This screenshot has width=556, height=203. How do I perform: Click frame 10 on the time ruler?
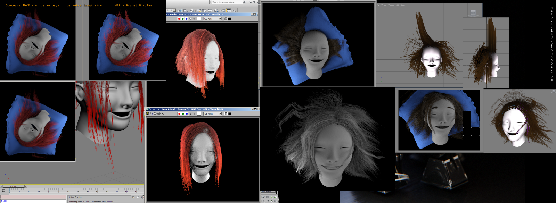pyautogui.click(x=29, y=191)
